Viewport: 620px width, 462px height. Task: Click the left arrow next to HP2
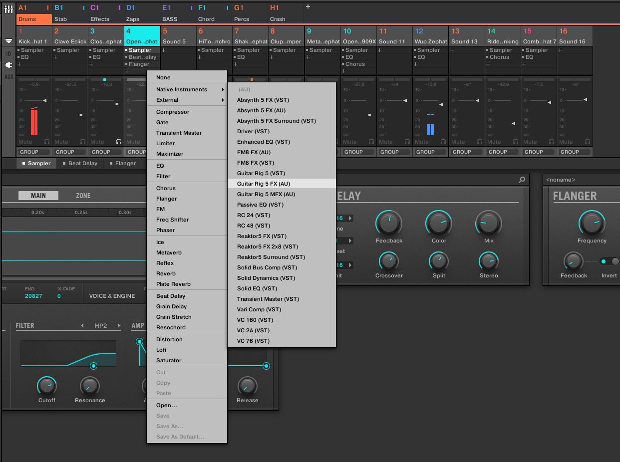[x=82, y=326]
